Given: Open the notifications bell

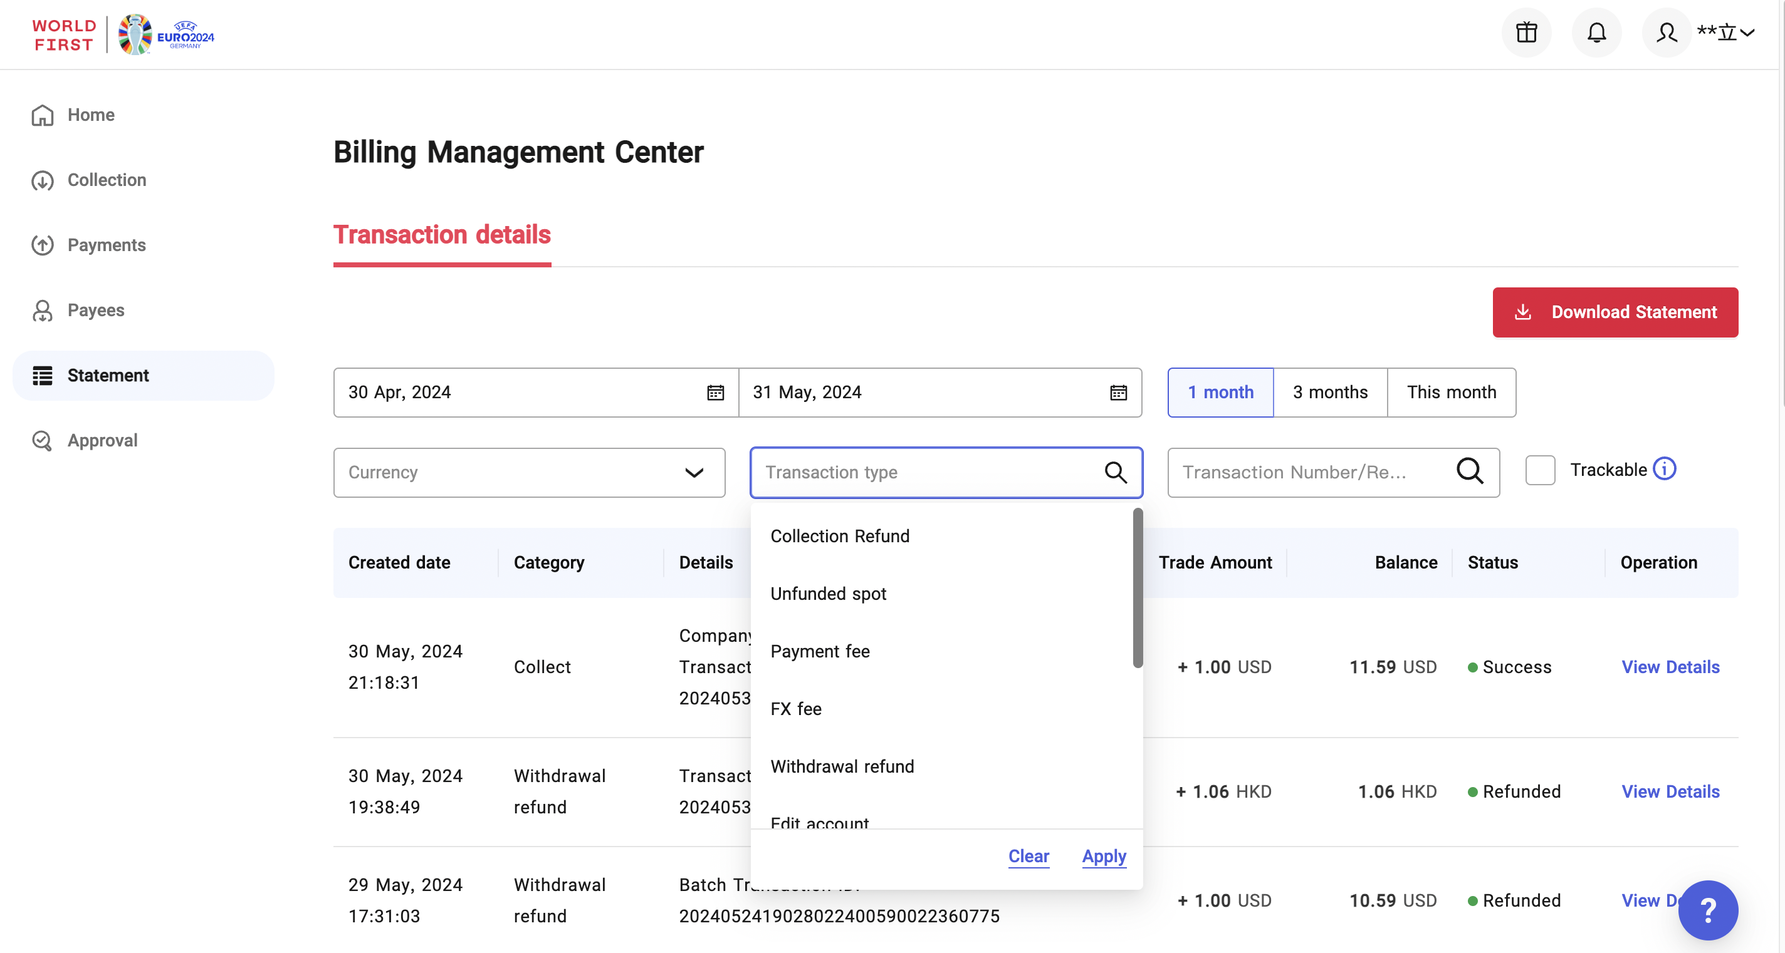Looking at the screenshot, I should 1596,33.
